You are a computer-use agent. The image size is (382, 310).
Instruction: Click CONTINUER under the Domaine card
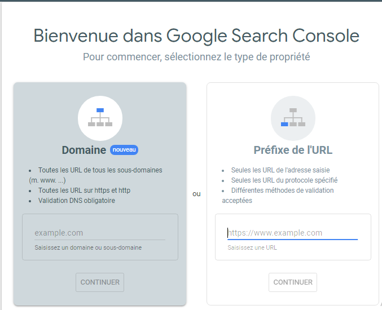(x=100, y=282)
